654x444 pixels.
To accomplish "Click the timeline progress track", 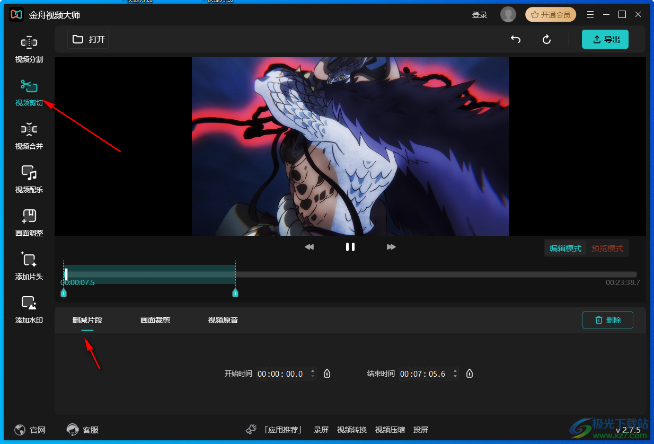I will pyautogui.click(x=350, y=274).
